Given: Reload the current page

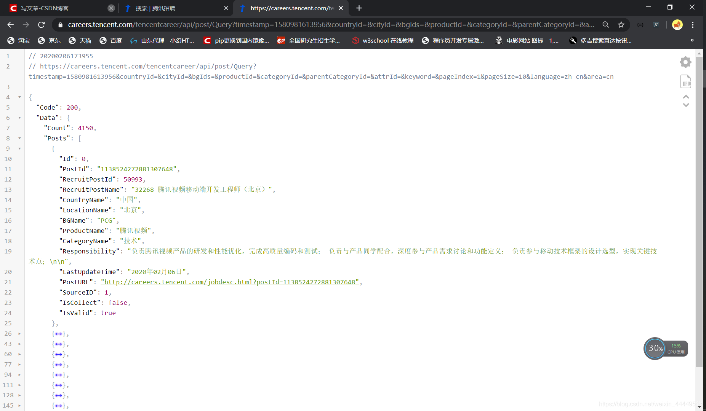Looking at the screenshot, I should (x=42, y=25).
